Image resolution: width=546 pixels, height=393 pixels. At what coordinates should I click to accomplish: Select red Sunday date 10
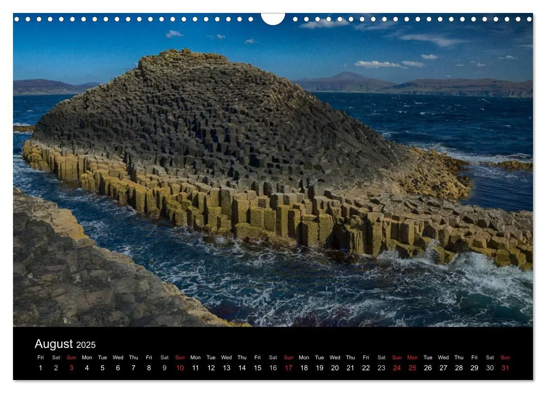pyautogui.click(x=180, y=368)
